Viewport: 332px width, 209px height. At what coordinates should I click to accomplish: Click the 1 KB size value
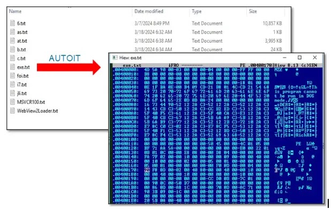pyautogui.click(x=277, y=32)
